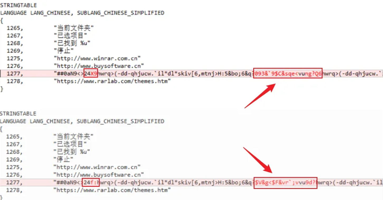Click the "已找到 %u" string in the bottom table
The height and width of the screenshot is (200, 383).
tap(72, 152)
